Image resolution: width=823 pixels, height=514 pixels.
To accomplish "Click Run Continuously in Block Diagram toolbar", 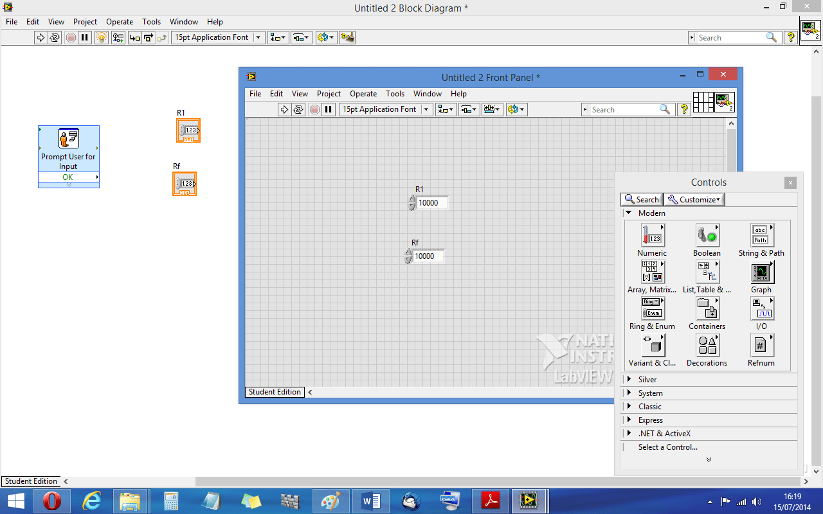I will click(x=54, y=37).
